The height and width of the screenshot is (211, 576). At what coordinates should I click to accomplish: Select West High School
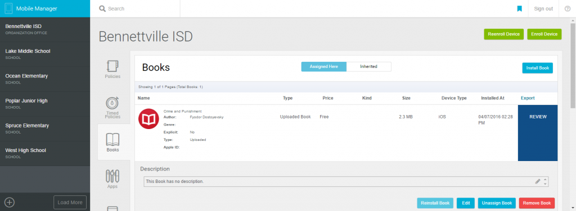45,153
